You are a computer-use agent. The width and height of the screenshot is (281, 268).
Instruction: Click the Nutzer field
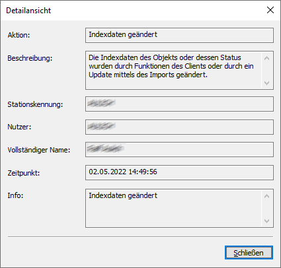(179, 127)
